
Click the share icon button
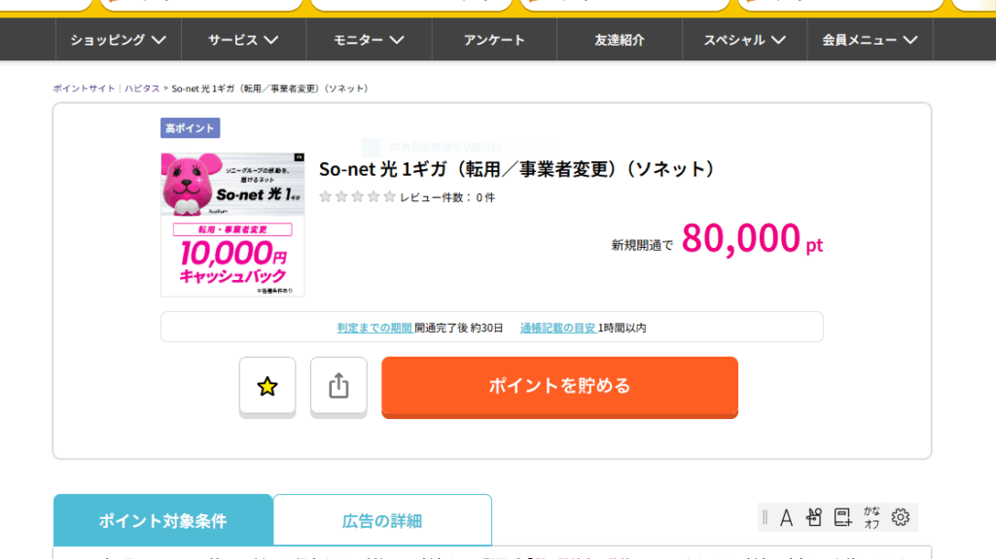pyautogui.click(x=338, y=386)
